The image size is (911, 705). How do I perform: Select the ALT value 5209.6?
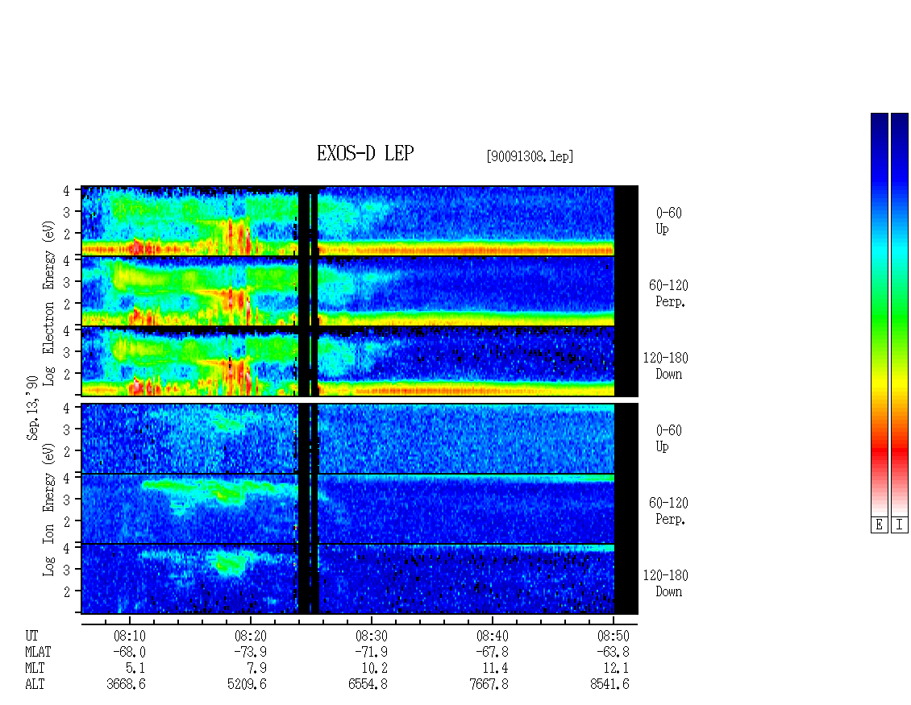[x=247, y=685]
